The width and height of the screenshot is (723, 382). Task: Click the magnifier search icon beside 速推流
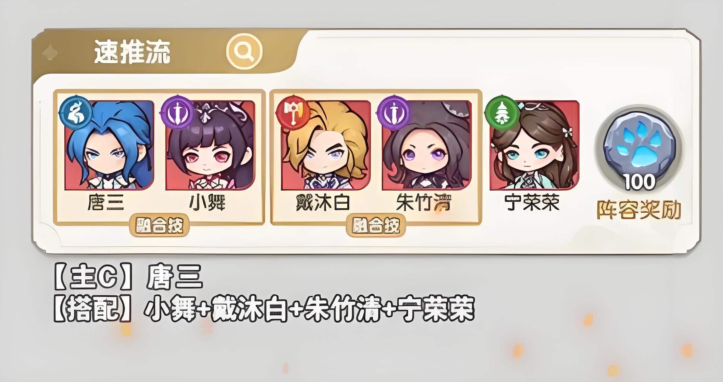(244, 51)
